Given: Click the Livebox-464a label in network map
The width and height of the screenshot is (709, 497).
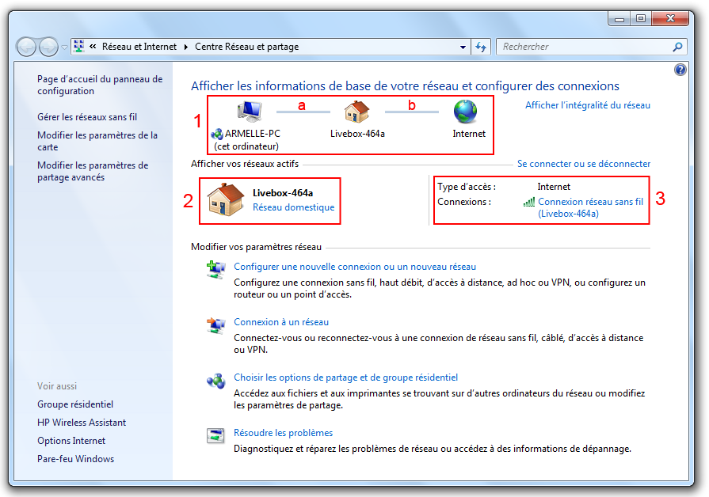Looking at the screenshot, I should coord(357,134).
